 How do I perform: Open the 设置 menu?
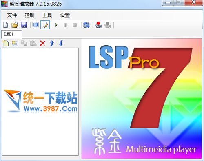point(65,15)
